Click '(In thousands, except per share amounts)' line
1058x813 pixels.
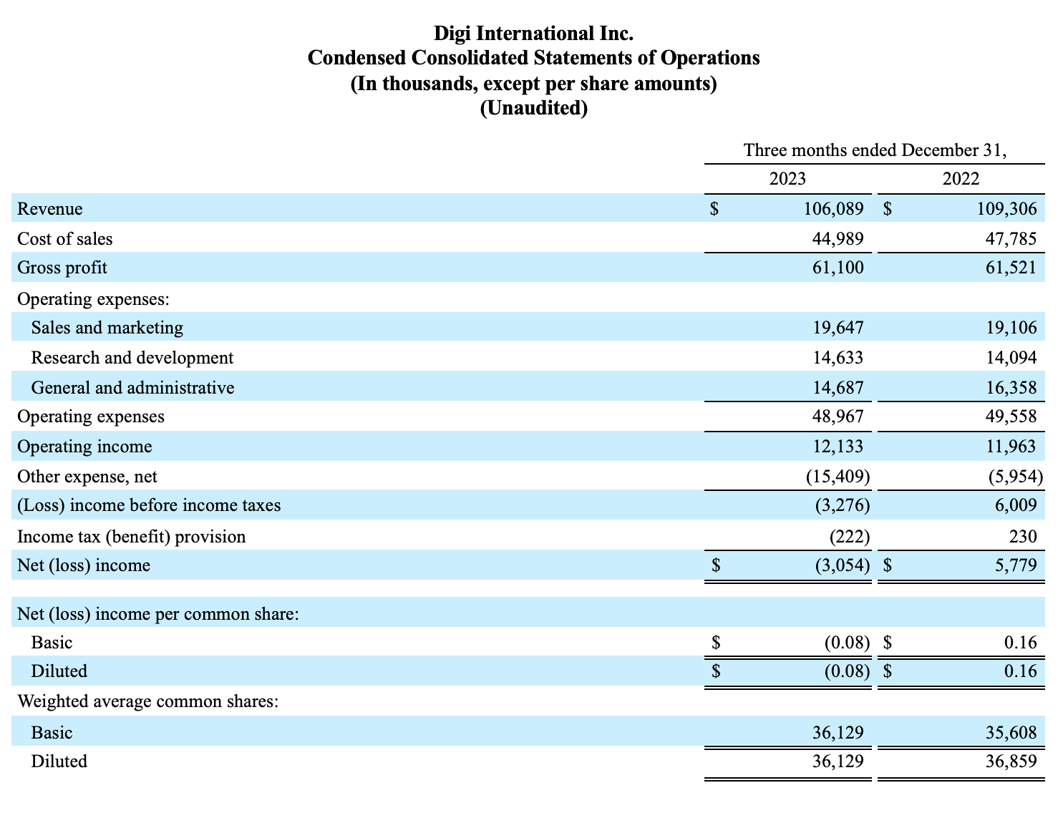(533, 84)
